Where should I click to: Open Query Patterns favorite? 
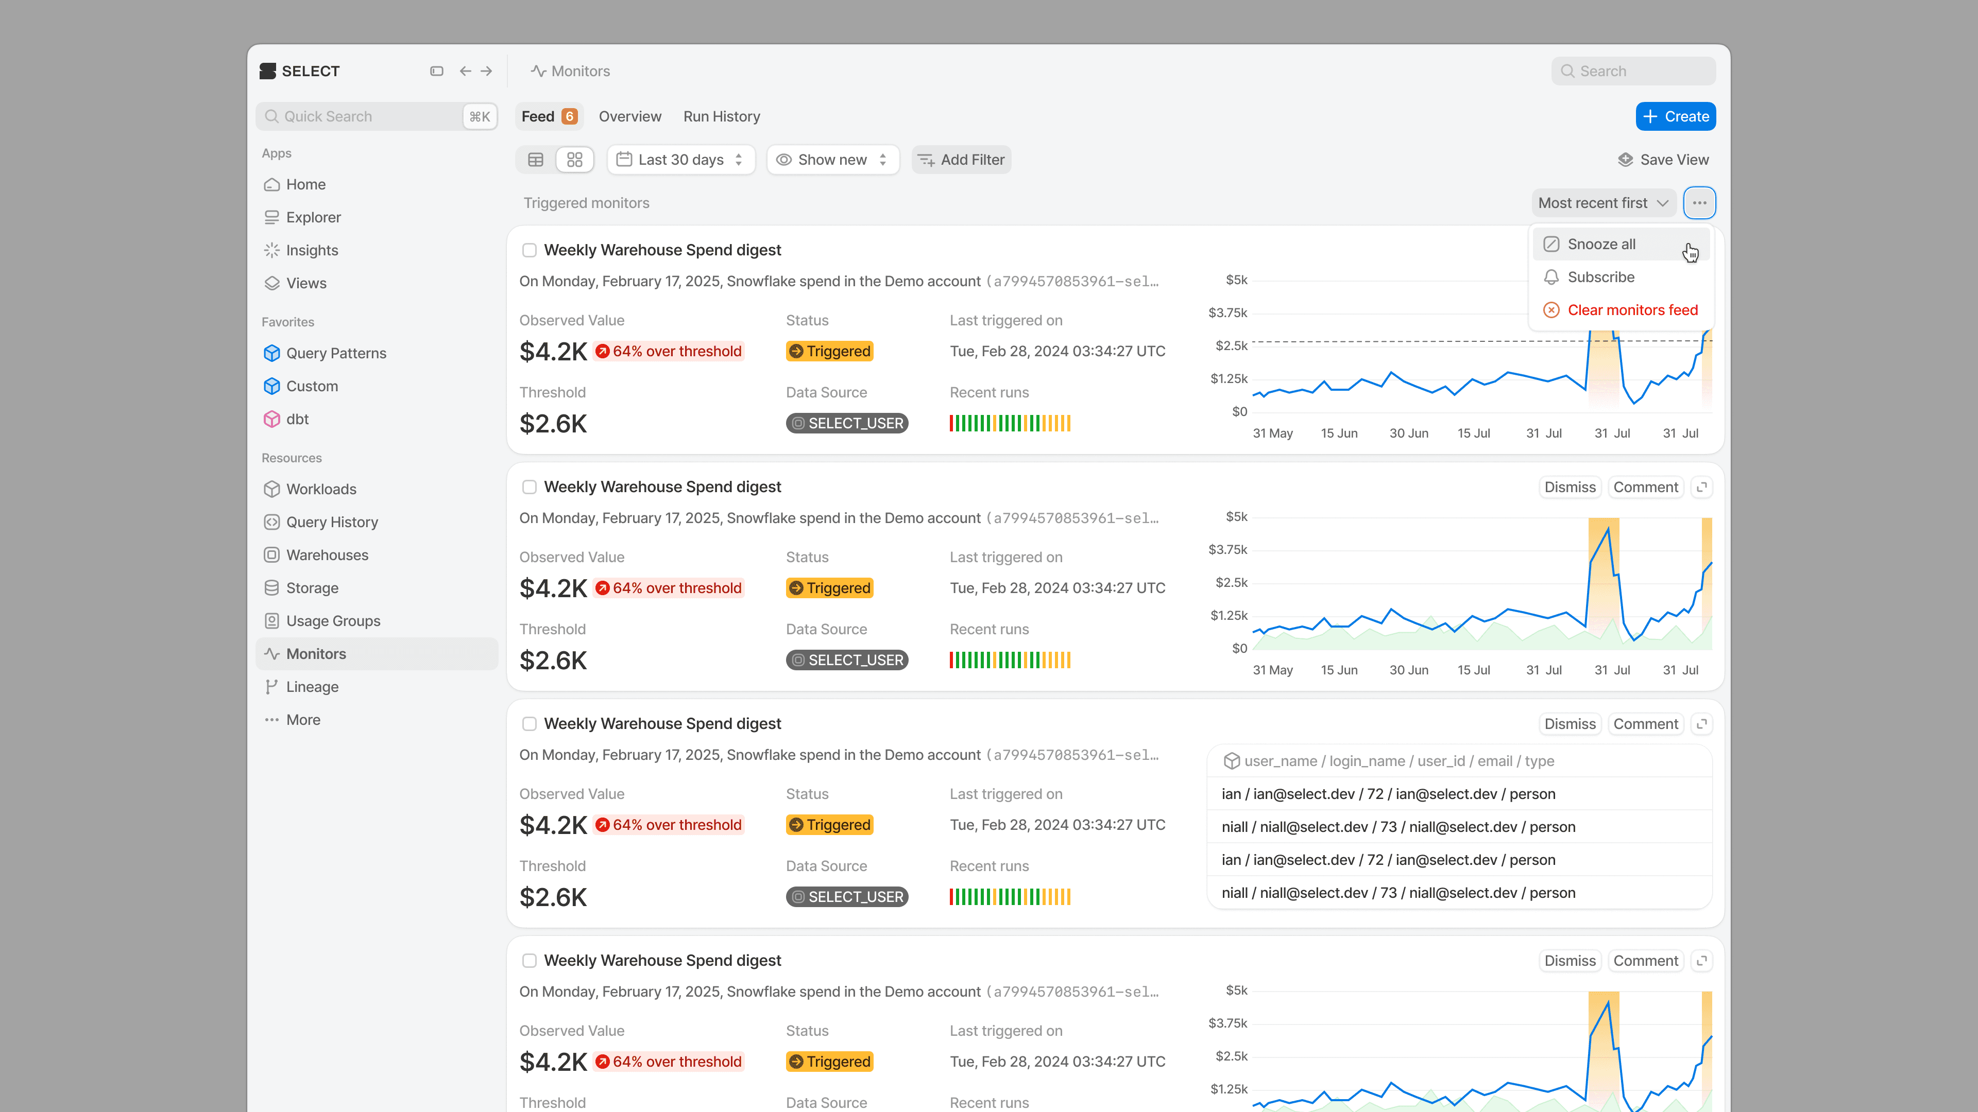[376, 353]
